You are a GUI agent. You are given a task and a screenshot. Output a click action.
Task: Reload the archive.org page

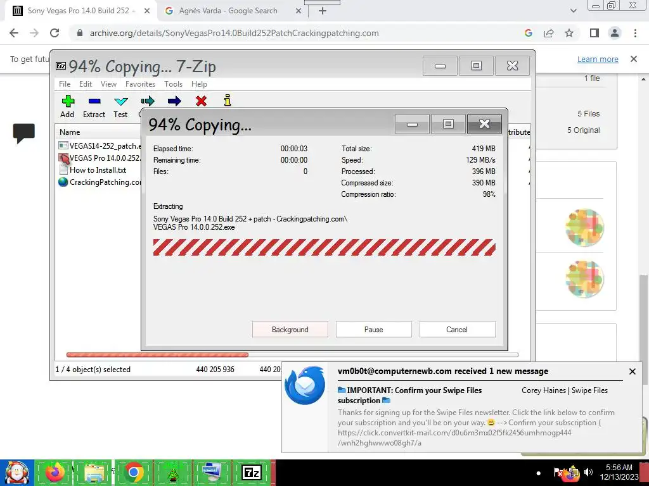55,33
